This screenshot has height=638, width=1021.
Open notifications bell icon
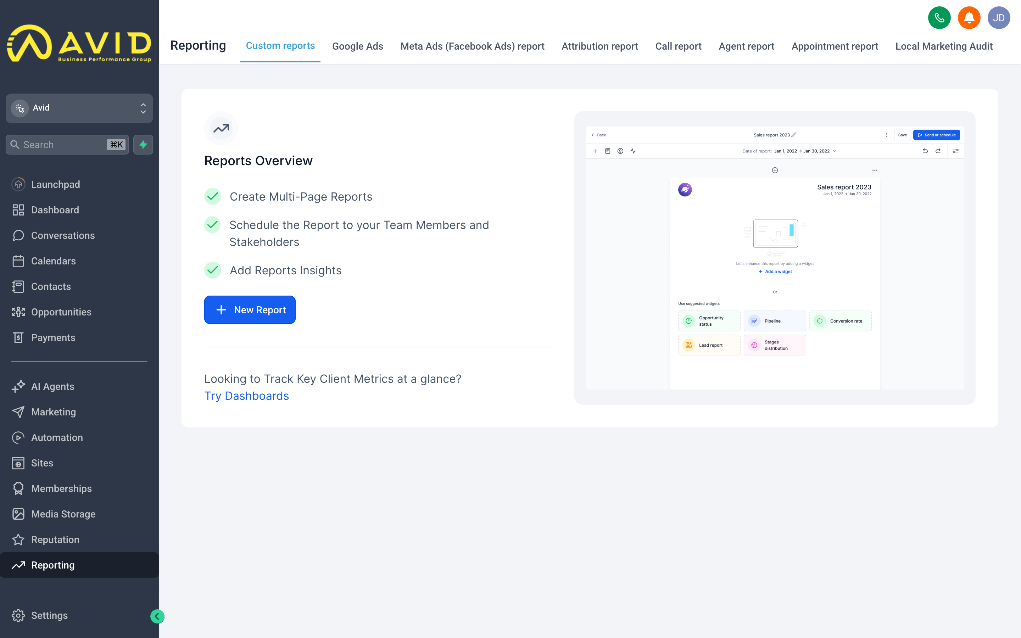pos(969,18)
